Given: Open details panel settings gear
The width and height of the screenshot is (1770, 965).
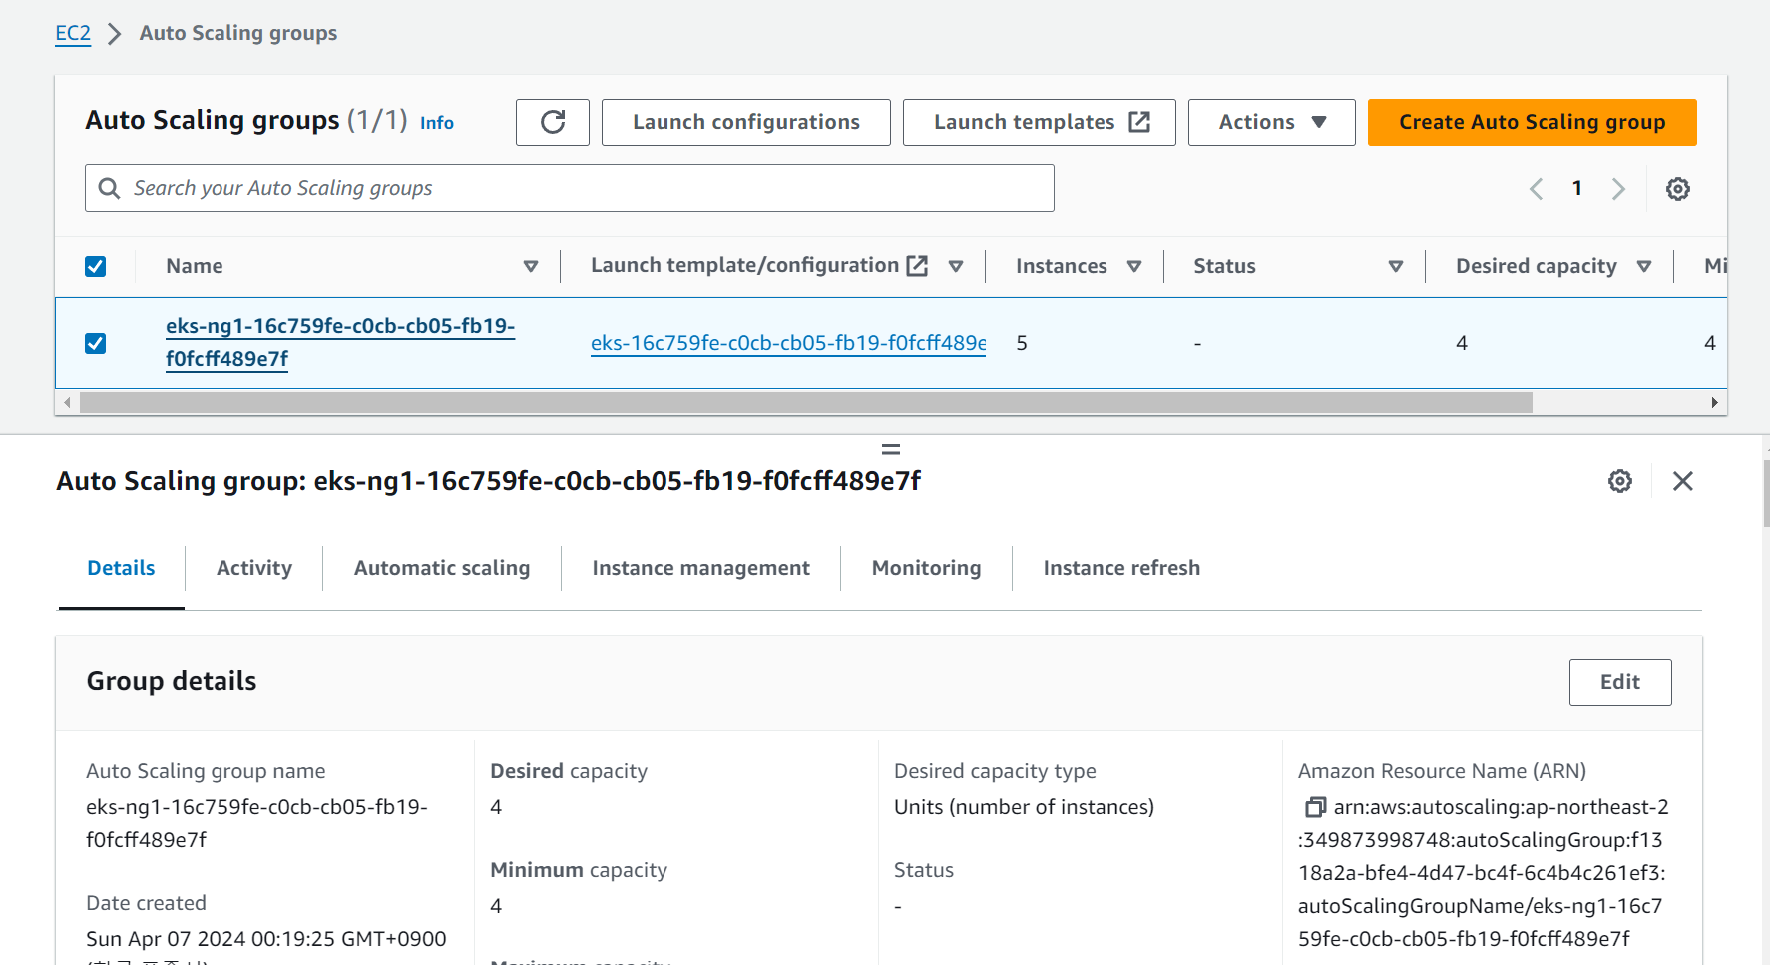Looking at the screenshot, I should click(1620, 481).
